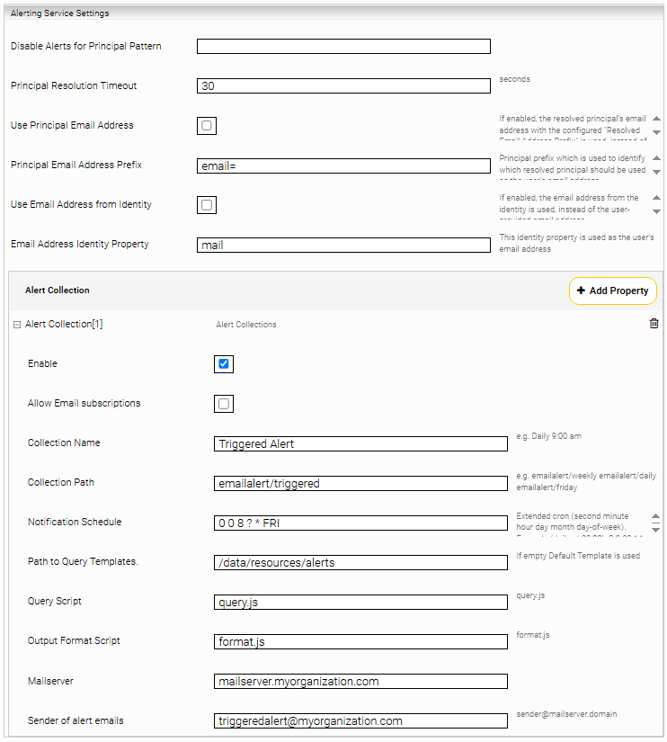The height and width of the screenshot is (742, 667).
Task: Click the Principal Resolution Timeout field
Action: click(x=343, y=86)
